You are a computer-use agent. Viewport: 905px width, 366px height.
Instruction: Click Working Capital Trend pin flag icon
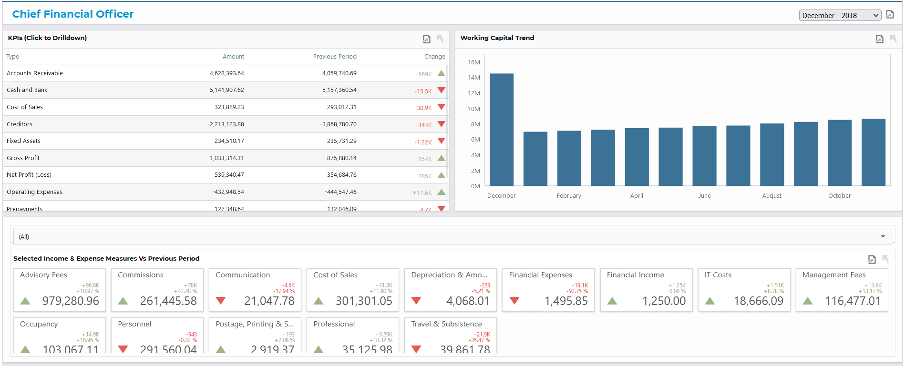pos(893,39)
